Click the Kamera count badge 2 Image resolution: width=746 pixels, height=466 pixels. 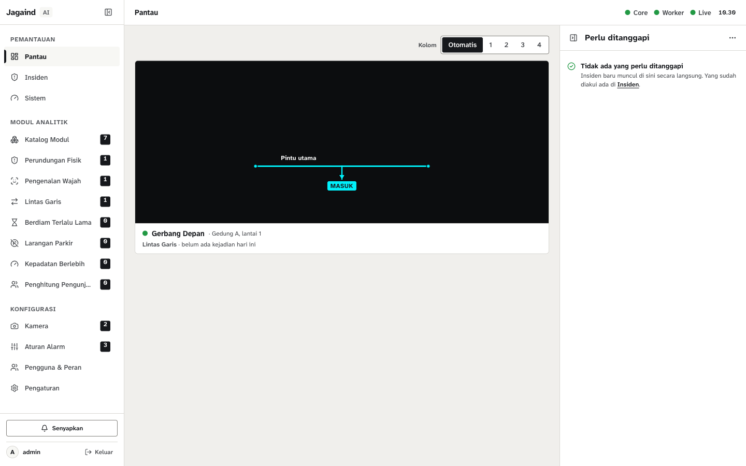105,326
